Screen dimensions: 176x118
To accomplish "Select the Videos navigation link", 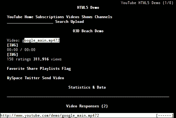I will [73, 17].
